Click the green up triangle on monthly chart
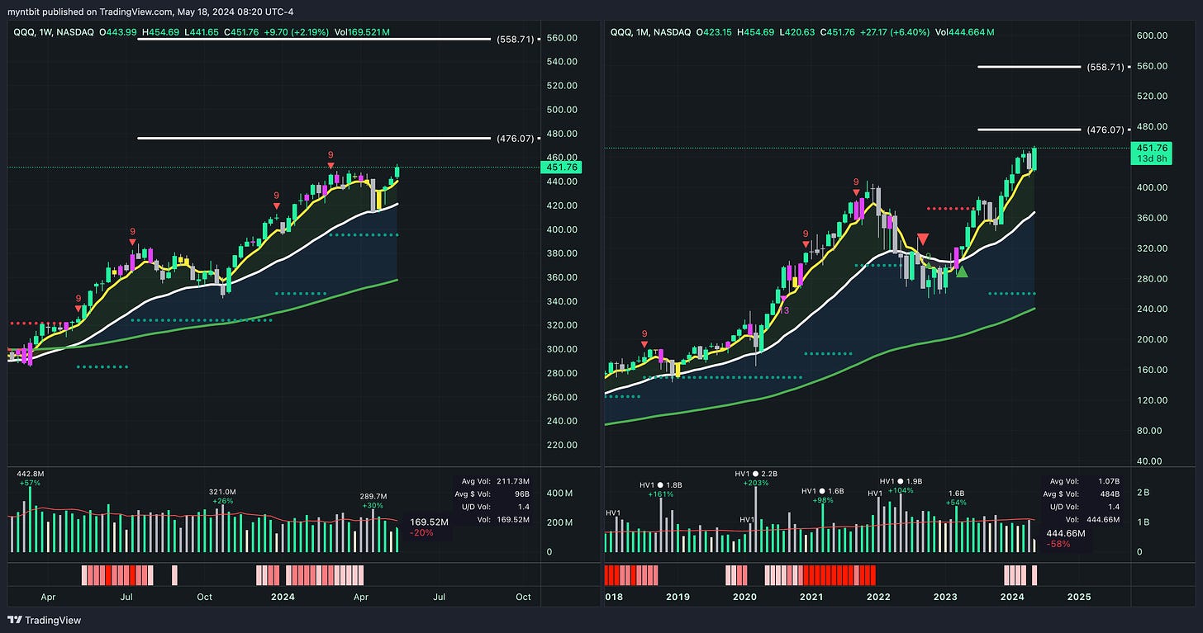1203x633 pixels. point(962,271)
